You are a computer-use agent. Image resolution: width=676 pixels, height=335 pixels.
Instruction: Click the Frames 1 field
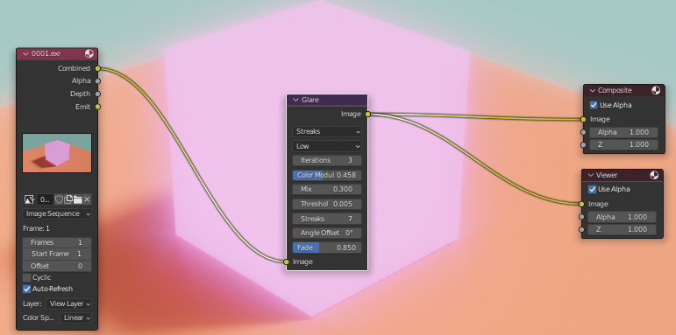pos(57,242)
